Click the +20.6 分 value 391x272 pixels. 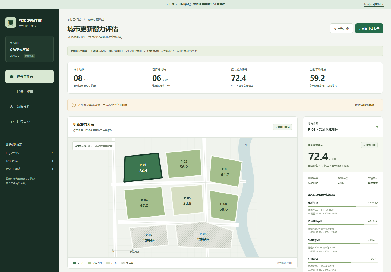click(373, 203)
